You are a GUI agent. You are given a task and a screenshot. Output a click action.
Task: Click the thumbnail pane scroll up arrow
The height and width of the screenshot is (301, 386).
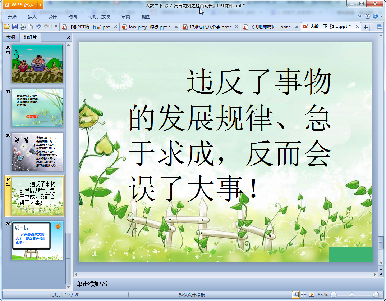(x=68, y=45)
